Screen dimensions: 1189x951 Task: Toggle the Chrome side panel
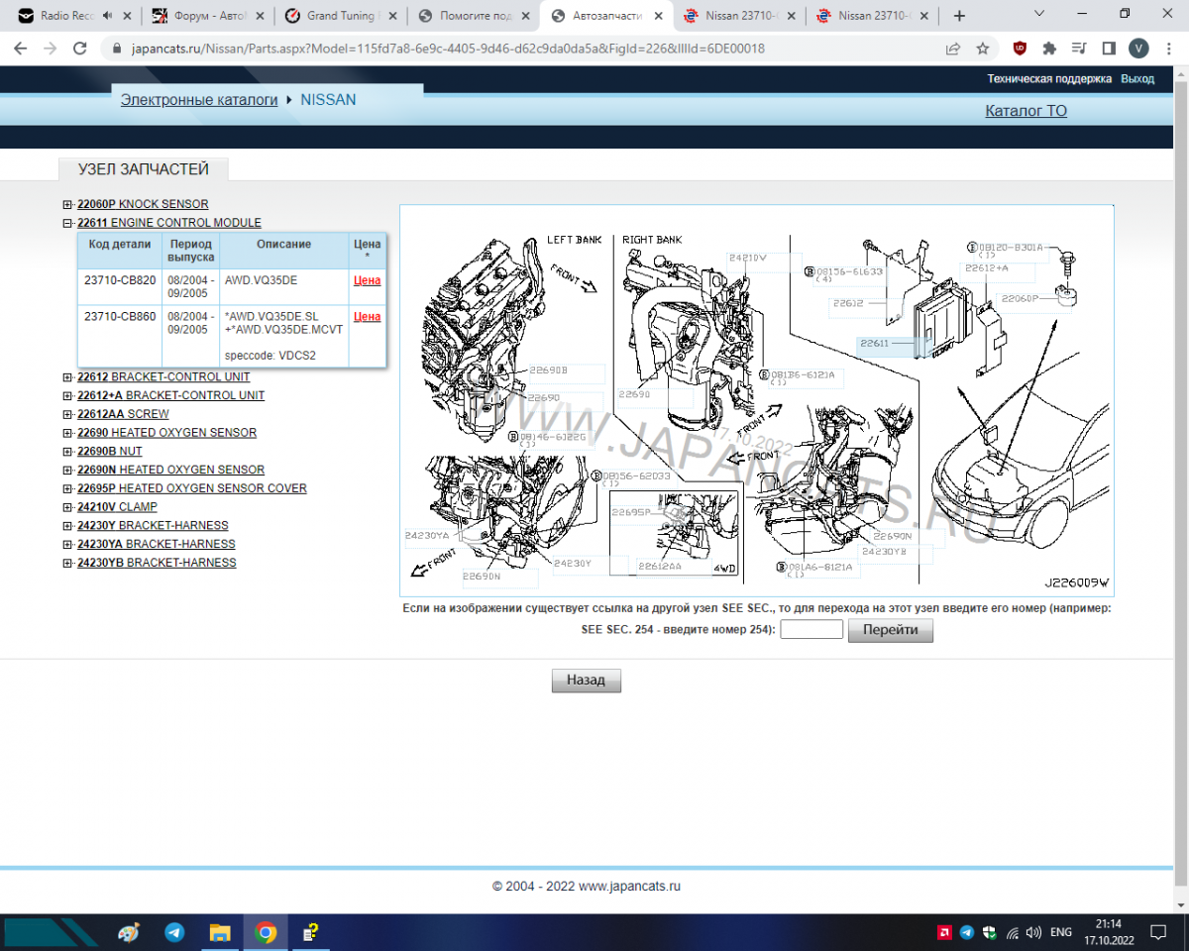pyautogui.click(x=1109, y=48)
